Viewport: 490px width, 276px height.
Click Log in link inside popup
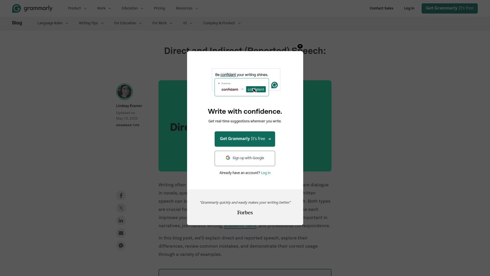pos(265,173)
